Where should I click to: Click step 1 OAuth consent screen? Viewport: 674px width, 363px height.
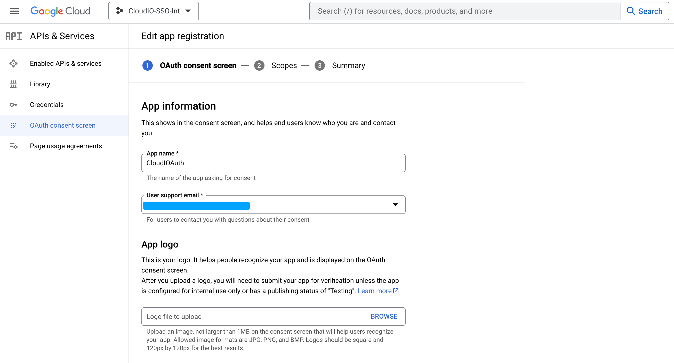pos(198,65)
